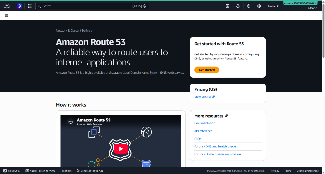Click the Get started button
This screenshot has width=325, height=174.
[207, 70]
